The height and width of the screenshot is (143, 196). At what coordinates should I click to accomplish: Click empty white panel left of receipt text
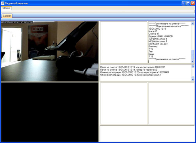(124, 43)
